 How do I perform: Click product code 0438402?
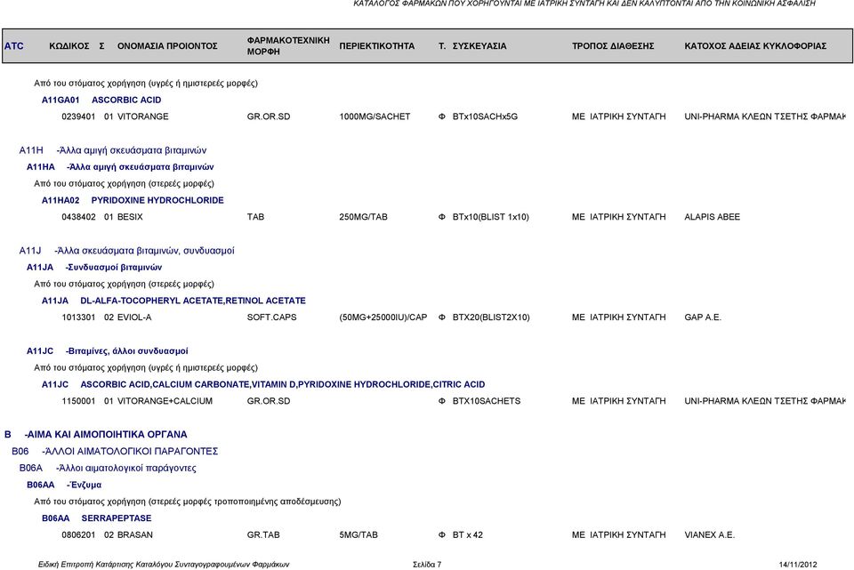(x=78, y=217)
